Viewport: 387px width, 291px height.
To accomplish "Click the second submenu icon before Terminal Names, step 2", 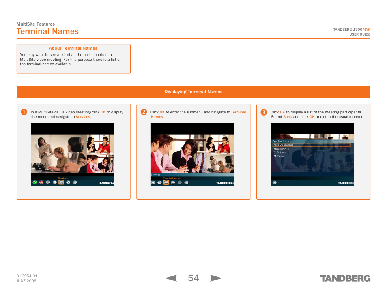I will [x=159, y=182].
